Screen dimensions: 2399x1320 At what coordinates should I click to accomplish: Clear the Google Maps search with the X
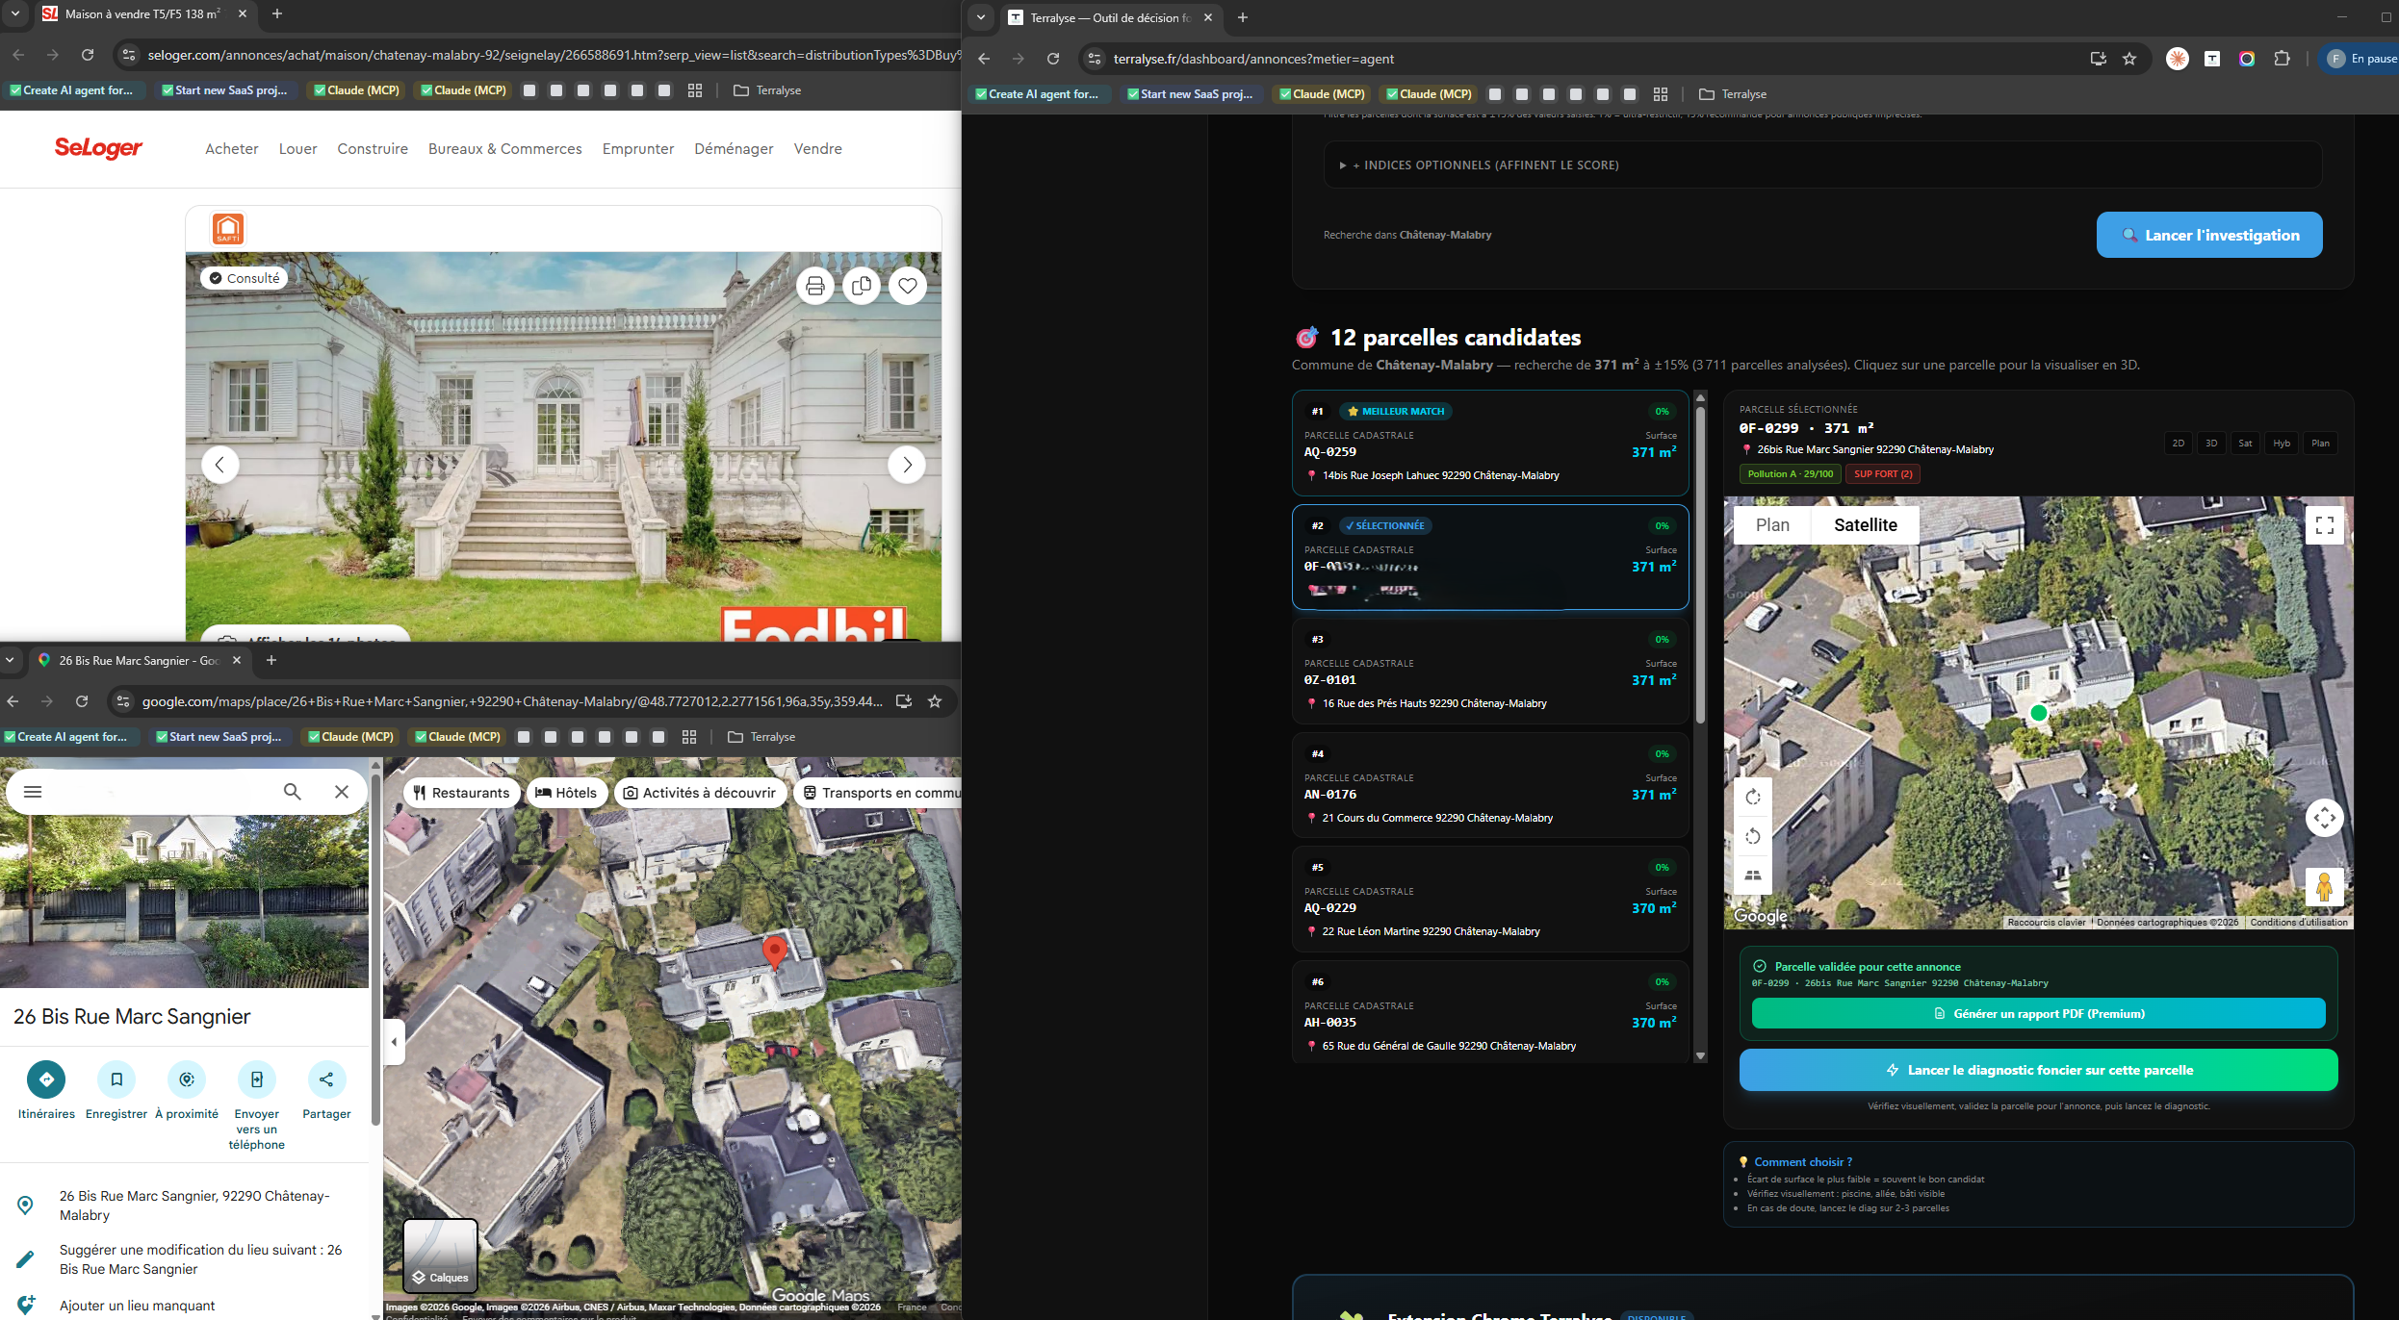(x=342, y=792)
